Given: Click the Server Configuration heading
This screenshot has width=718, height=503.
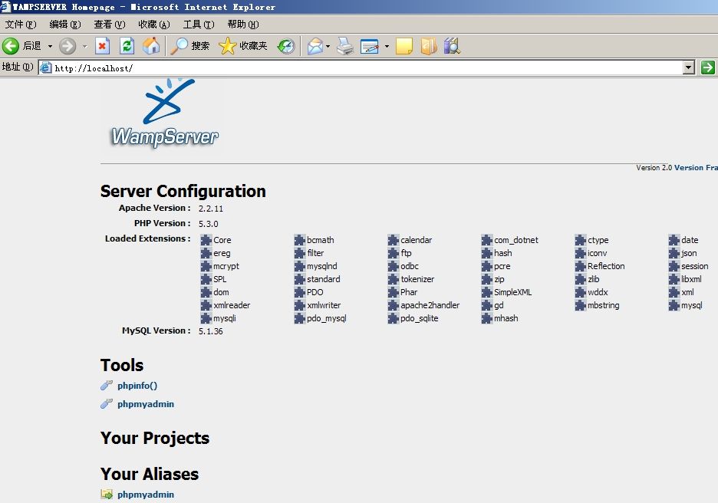Looking at the screenshot, I should click(x=183, y=191).
